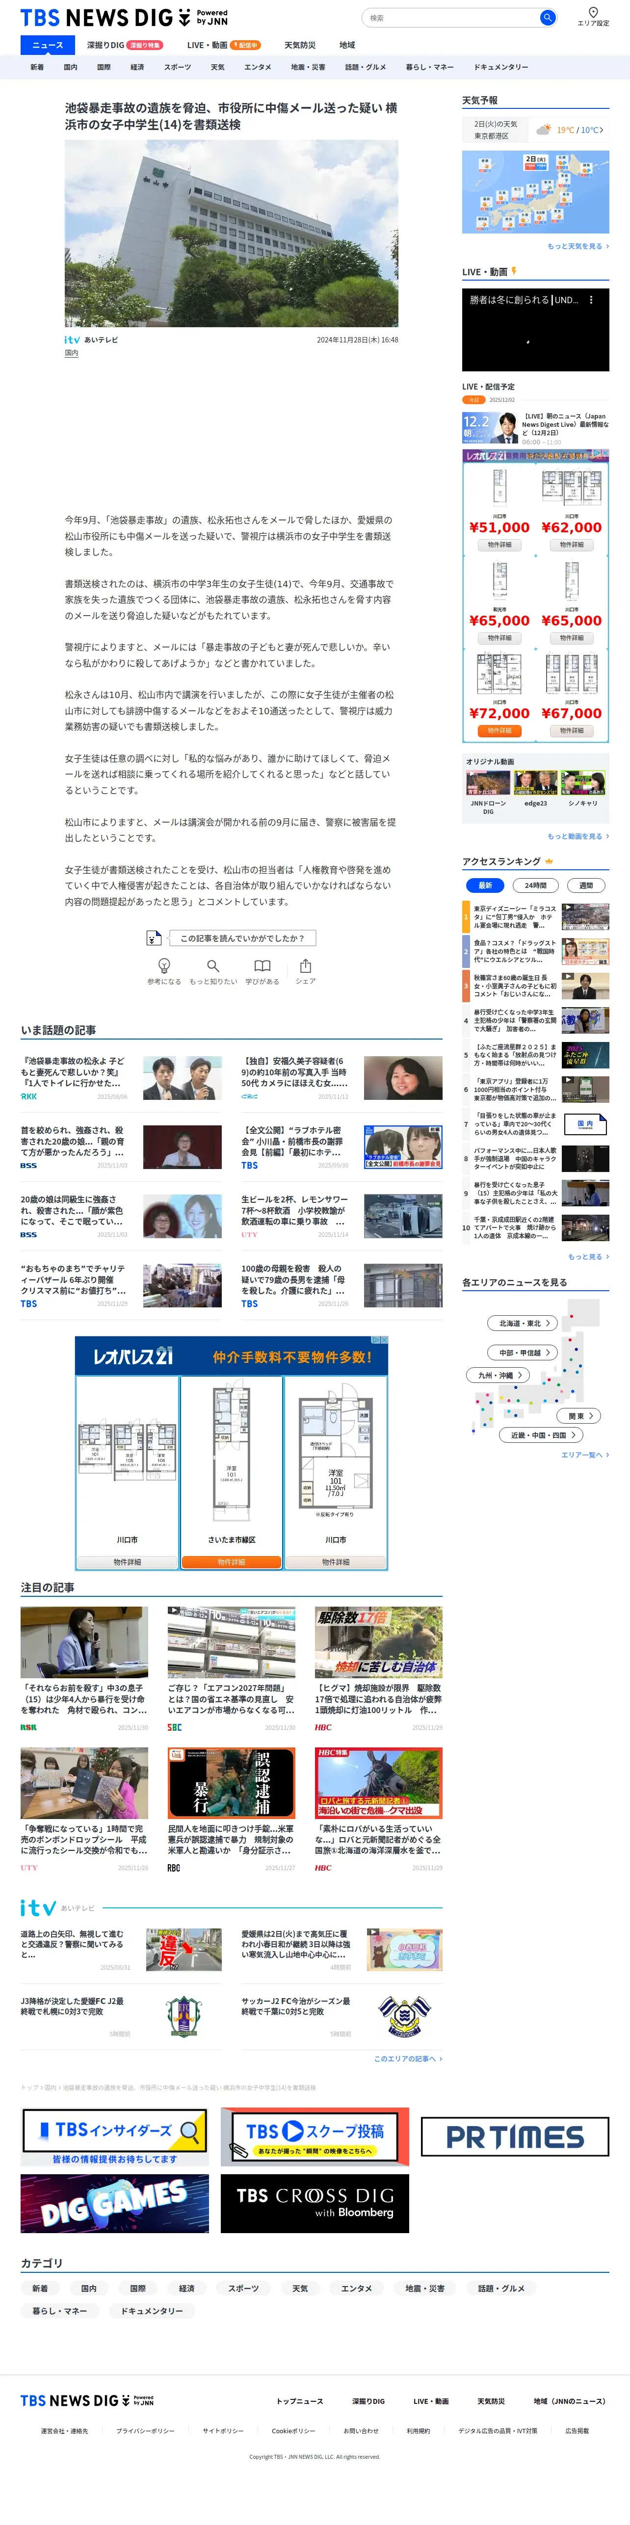Open the 安福久美子容疑者 article in trending
630x2525 pixels.
pyautogui.click(x=342, y=1078)
